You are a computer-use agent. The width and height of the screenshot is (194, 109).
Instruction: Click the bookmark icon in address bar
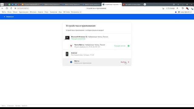pyautogui.click(x=177, y=8)
